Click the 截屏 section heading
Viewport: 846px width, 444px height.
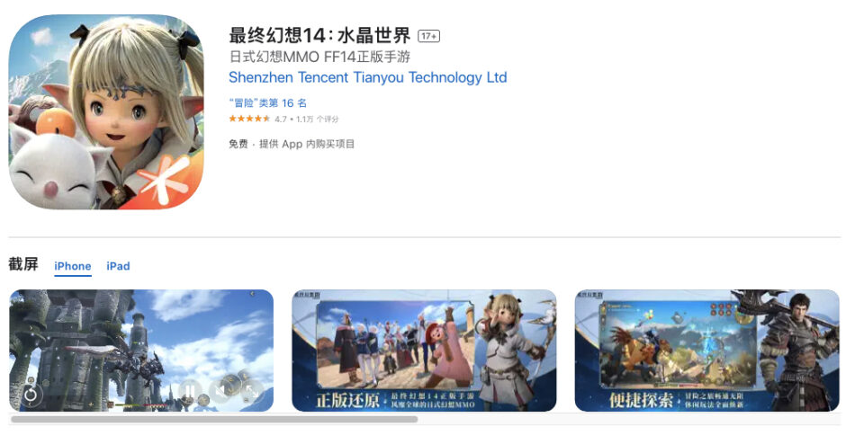tap(23, 264)
